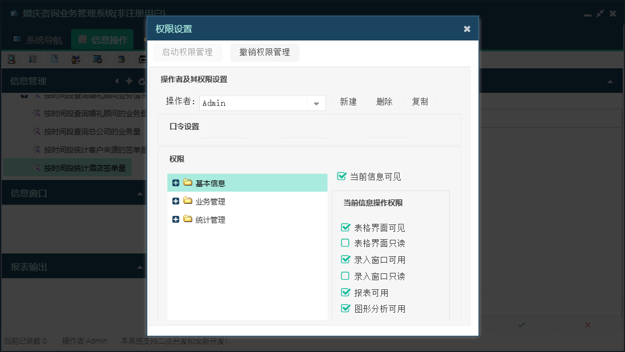Viewport: 625px width, 352px height.
Task: Uncheck the 当前信息可见 checkbox
Action: (342, 177)
